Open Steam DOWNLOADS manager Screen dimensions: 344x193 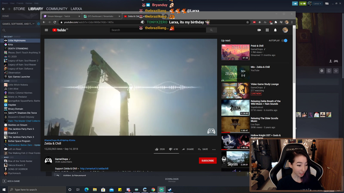[x=171, y=180]
